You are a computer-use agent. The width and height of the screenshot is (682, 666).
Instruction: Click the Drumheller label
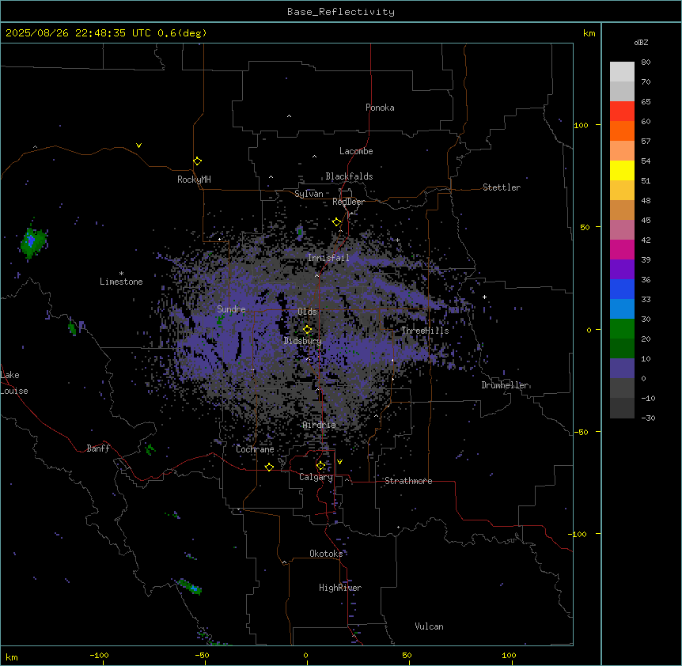point(505,385)
